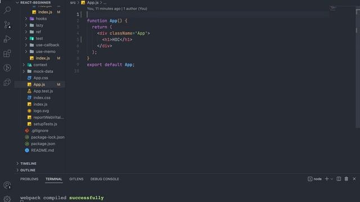Image resolution: width=360 pixels, height=202 pixels.
Task: Click the GitLens author blame annotation
Action: click(x=117, y=8)
